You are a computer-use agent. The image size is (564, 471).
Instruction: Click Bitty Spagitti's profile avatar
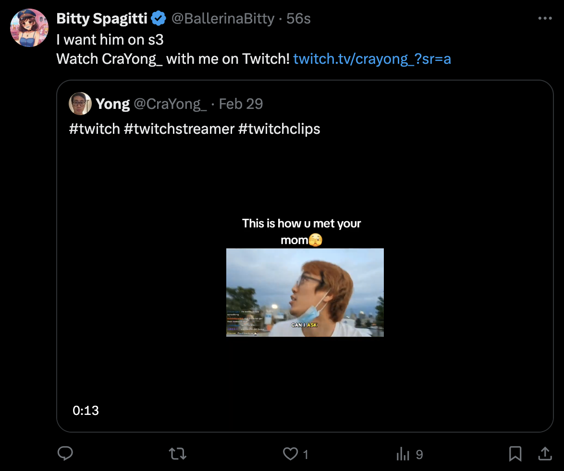click(29, 28)
